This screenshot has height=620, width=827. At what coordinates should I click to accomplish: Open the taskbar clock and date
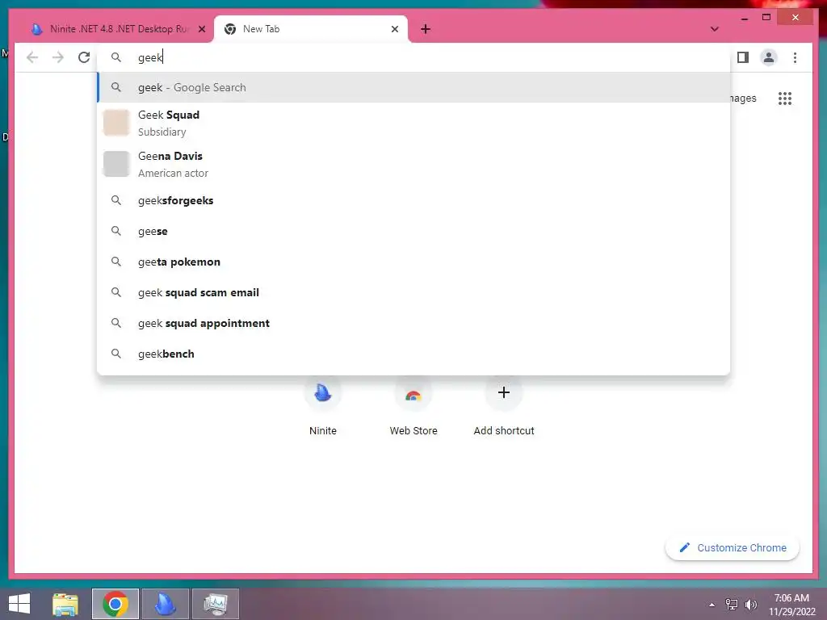[791, 605]
